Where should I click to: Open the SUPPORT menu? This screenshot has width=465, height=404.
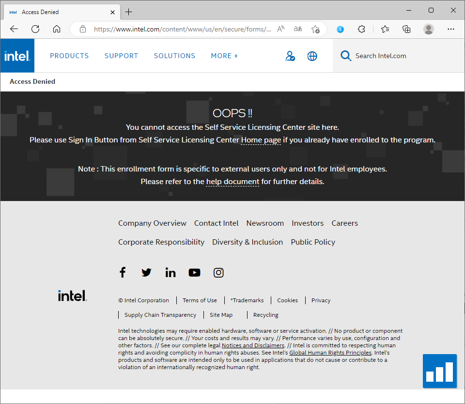121,56
